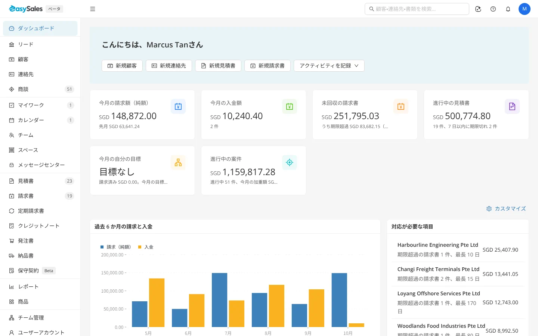Image resolution: width=538 pixels, height=336 pixels.
Task: Open Loyang Offshore Services Pte Ltd item
Action: point(458,302)
